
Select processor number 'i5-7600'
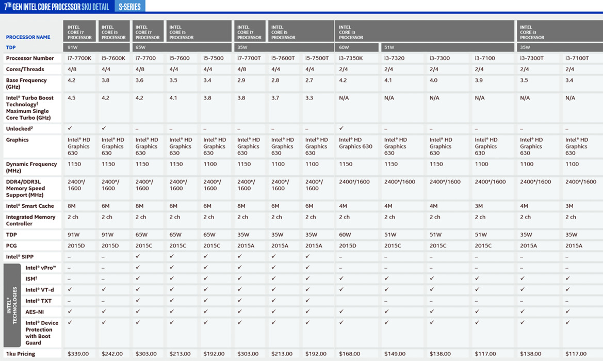pyautogui.click(x=180, y=58)
